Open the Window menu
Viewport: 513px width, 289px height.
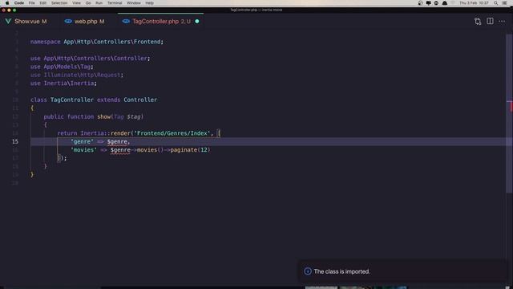coord(134,3)
